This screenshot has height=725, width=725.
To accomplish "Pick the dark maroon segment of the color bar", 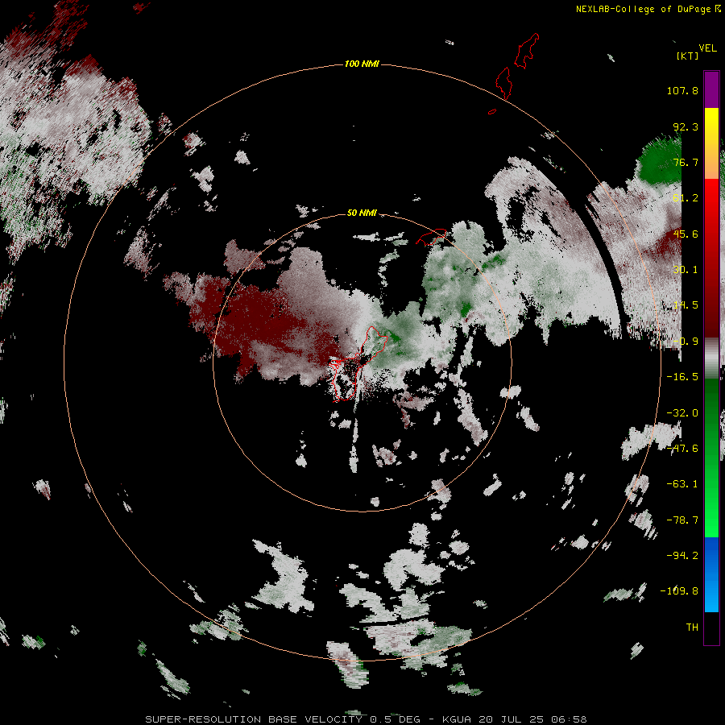I will coord(711,312).
